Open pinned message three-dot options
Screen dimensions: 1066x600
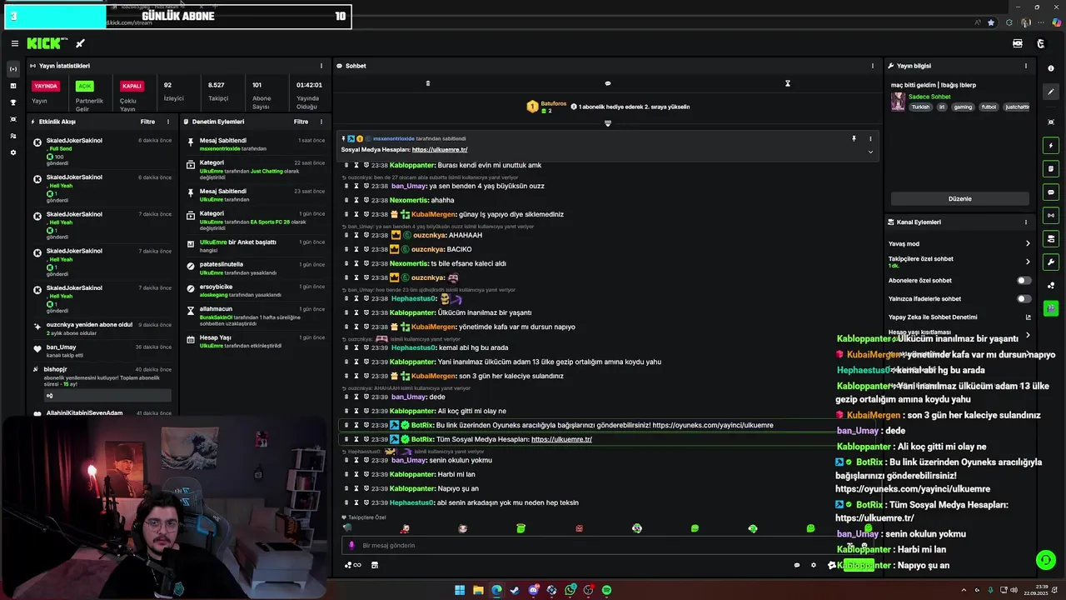click(x=870, y=138)
